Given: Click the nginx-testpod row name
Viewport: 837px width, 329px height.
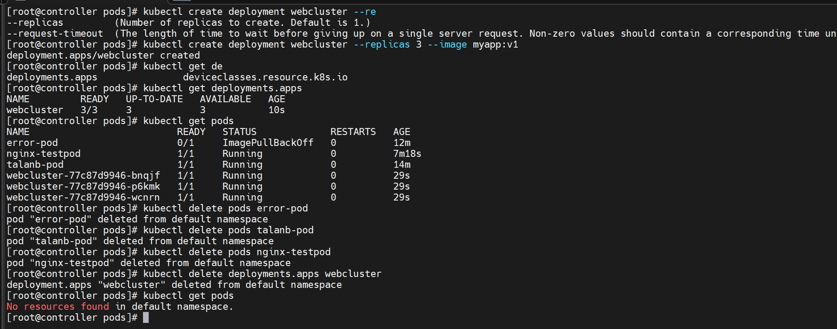Looking at the screenshot, I should (43, 154).
